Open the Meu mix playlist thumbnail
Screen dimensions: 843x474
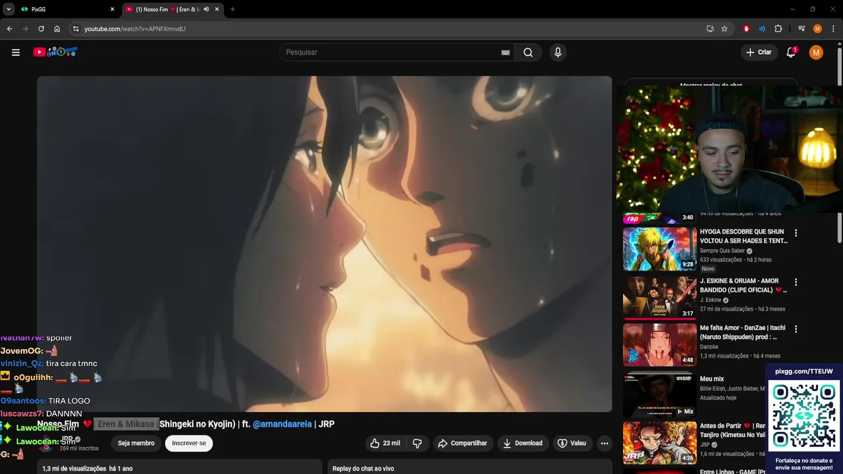(659, 395)
